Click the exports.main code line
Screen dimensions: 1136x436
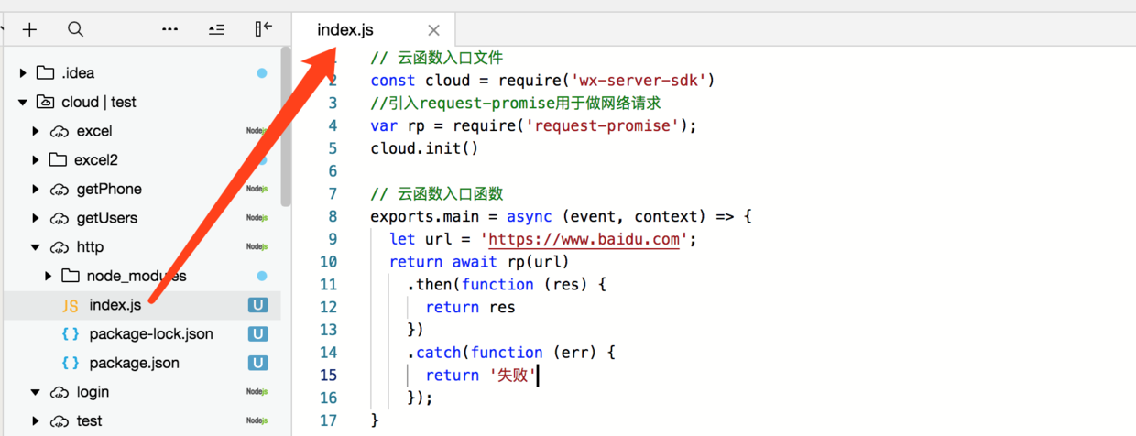[561, 217]
